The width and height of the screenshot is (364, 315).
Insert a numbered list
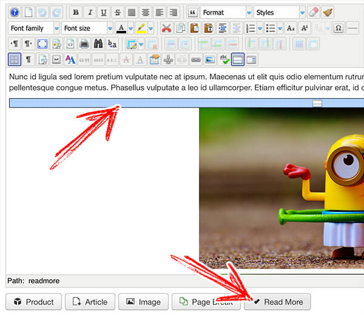click(251, 28)
